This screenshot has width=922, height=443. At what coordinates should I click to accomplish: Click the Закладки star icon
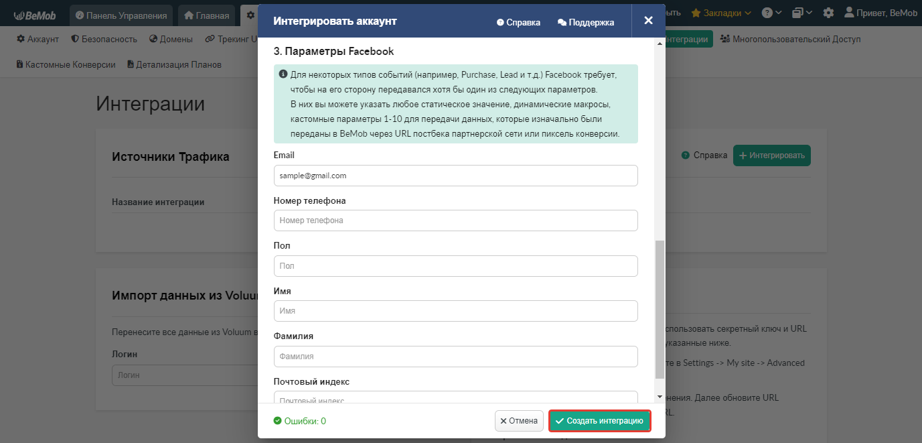[696, 13]
